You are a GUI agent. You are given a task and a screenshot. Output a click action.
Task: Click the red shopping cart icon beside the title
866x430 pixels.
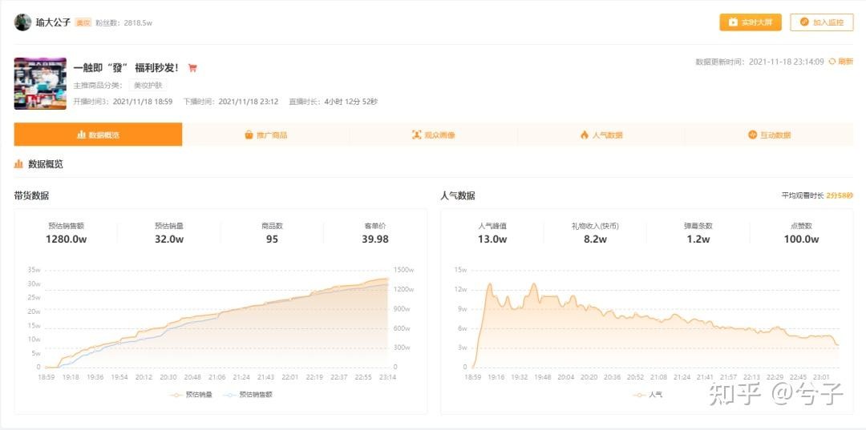click(x=192, y=68)
